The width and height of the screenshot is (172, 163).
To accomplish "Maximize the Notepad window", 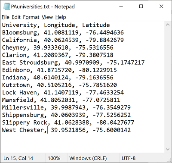I will (x=141, y=6).
